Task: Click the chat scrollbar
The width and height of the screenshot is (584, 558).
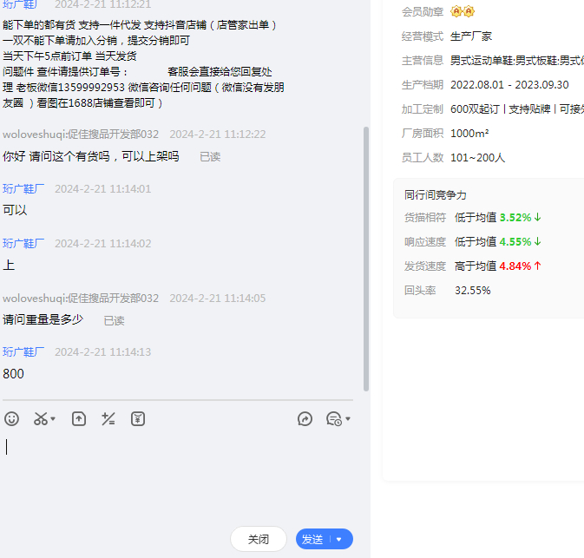Action: (x=366, y=260)
